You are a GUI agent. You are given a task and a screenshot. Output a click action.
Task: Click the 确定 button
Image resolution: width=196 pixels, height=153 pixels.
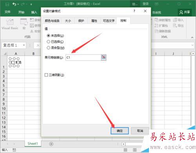coord(120,131)
